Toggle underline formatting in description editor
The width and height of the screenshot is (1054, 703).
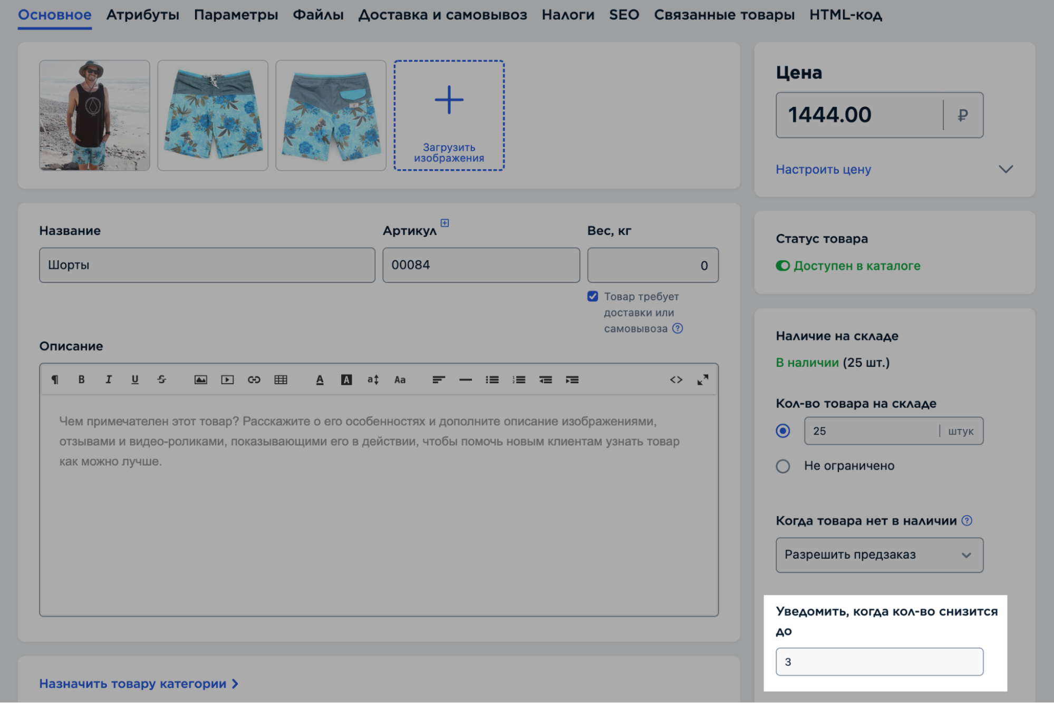135,379
